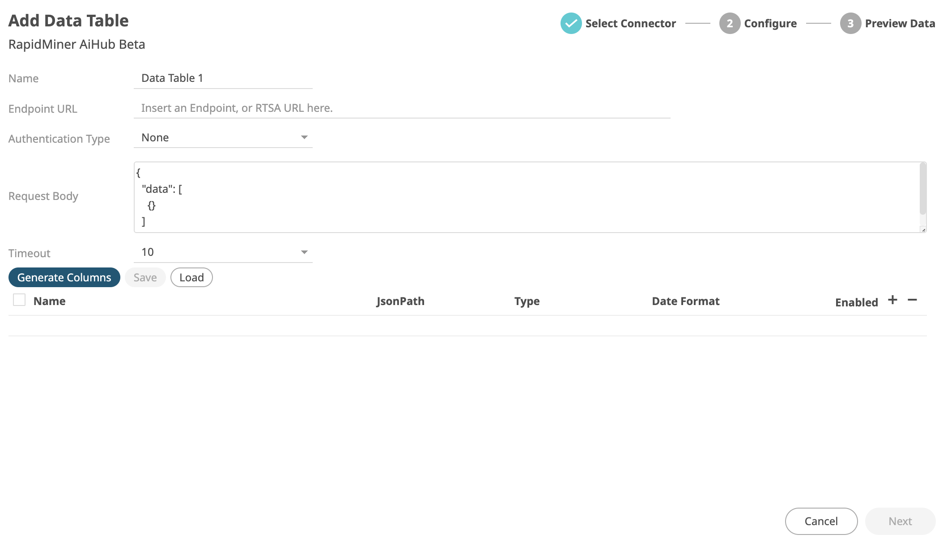Click the Load button
This screenshot has width=943, height=543.
[192, 277]
